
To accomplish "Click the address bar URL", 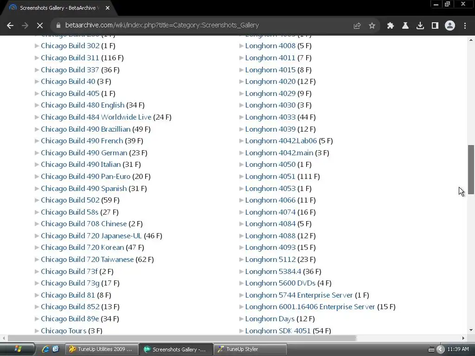I will pyautogui.click(x=162, y=25).
